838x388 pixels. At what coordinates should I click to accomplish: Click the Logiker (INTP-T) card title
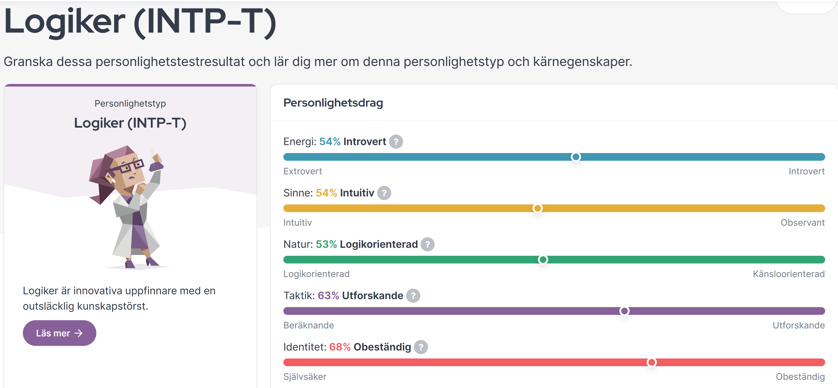[x=130, y=123]
